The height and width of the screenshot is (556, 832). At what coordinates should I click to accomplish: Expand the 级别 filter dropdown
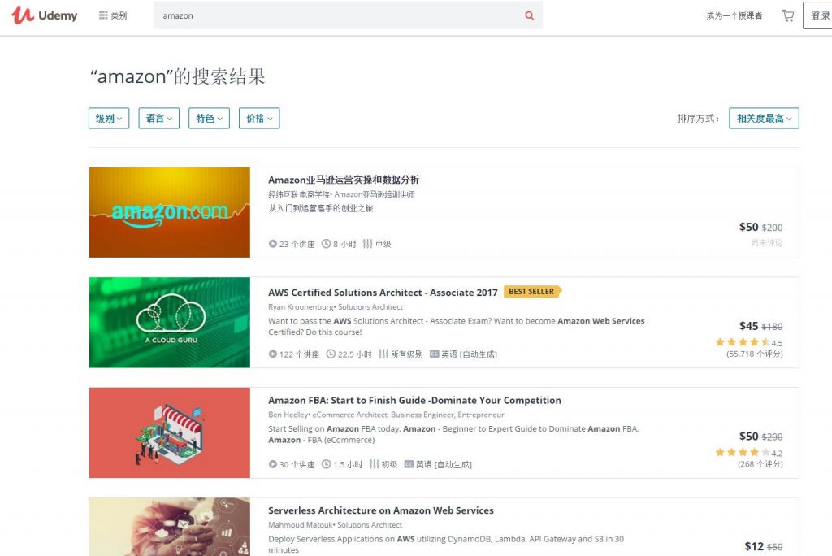pyautogui.click(x=109, y=119)
